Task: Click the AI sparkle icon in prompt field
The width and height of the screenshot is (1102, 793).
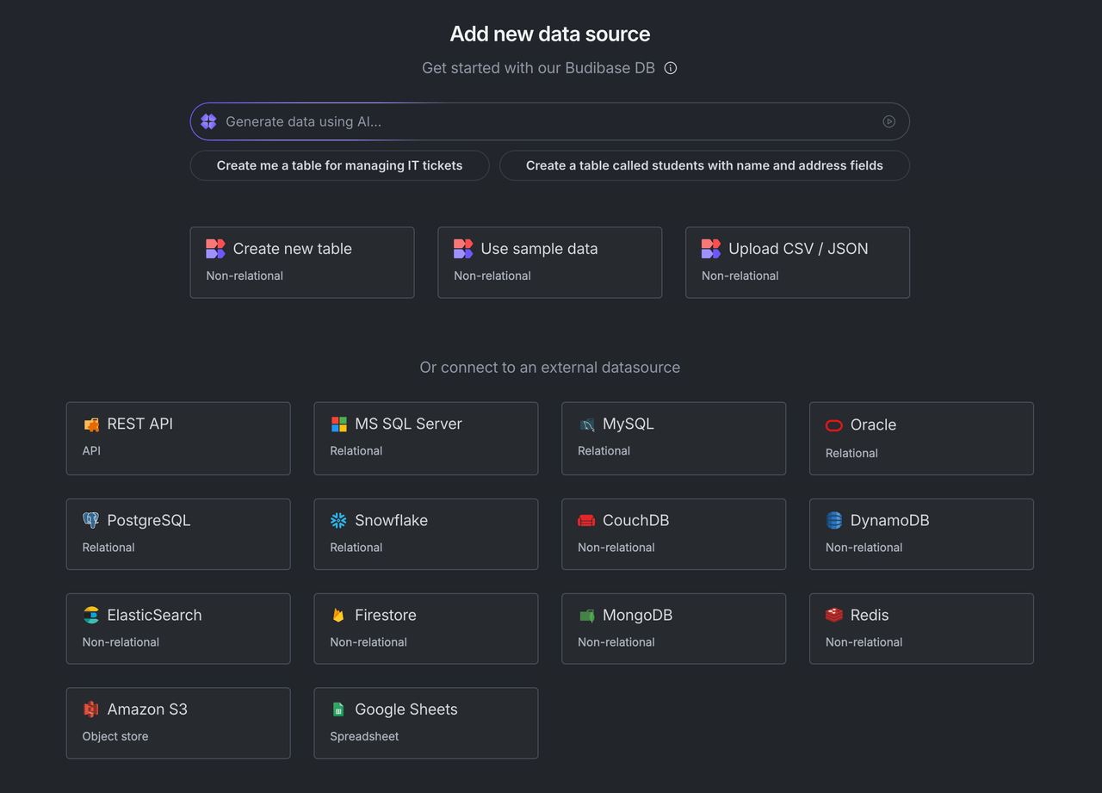Action: pyautogui.click(x=208, y=121)
